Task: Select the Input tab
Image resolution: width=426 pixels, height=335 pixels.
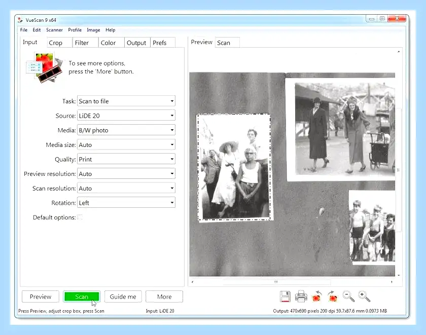Action: tap(33, 42)
